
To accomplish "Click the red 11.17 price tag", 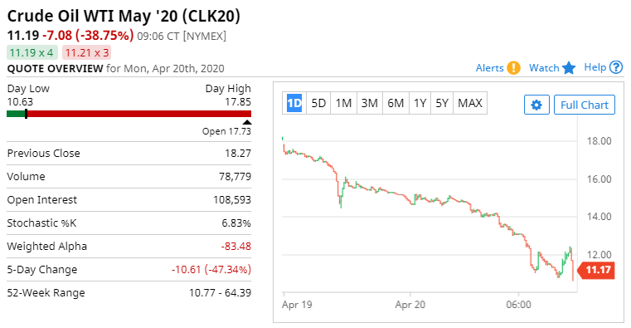I will pyautogui.click(x=596, y=270).
